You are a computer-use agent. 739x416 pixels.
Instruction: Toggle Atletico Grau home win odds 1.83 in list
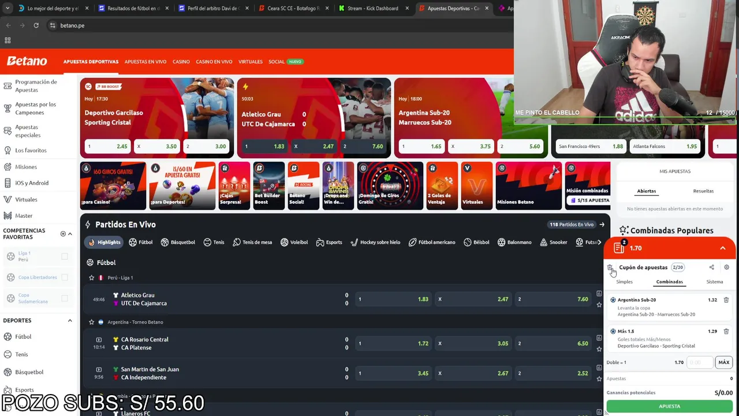pyautogui.click(x=394, y=299)
